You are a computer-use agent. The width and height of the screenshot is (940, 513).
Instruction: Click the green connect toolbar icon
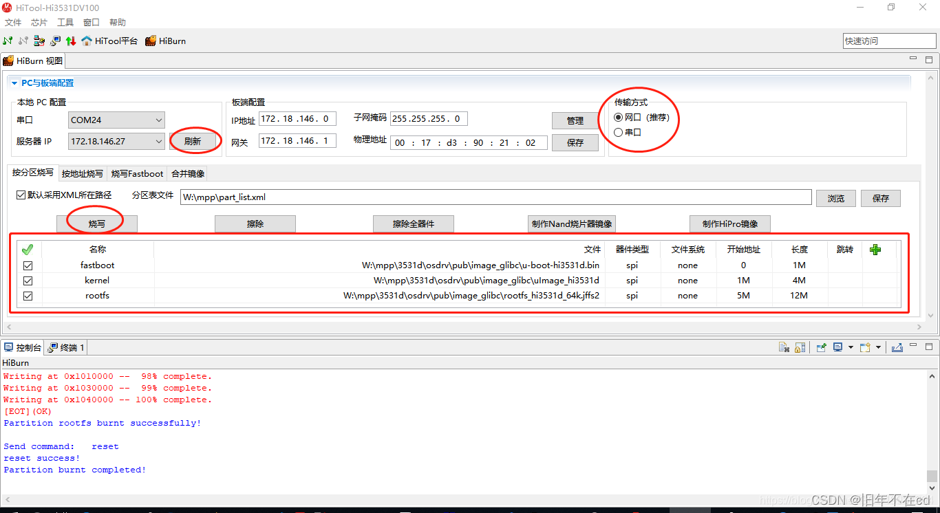click(8, 41)
